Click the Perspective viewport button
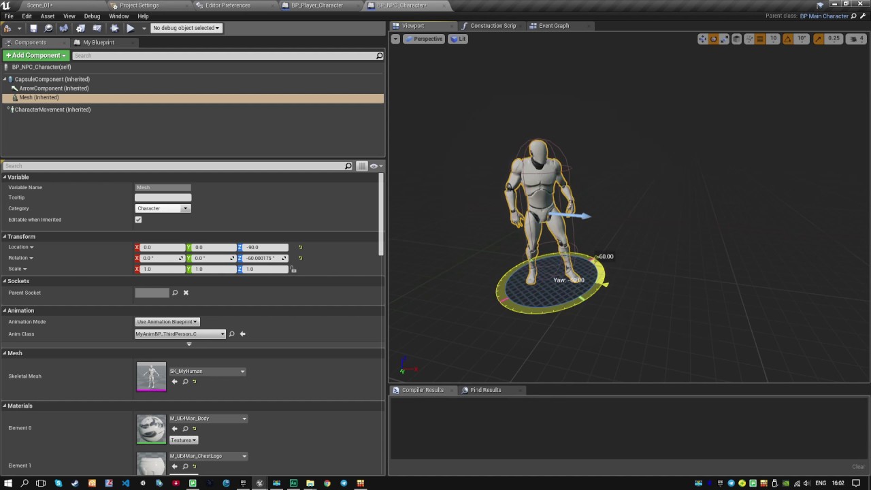Image resolution: width=871 pixels, height=490 pixels. 423,39
